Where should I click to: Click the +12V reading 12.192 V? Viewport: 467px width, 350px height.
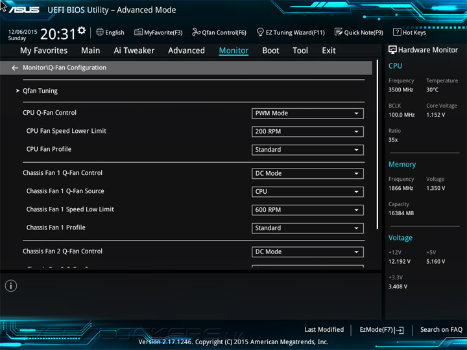click(400, 262)
